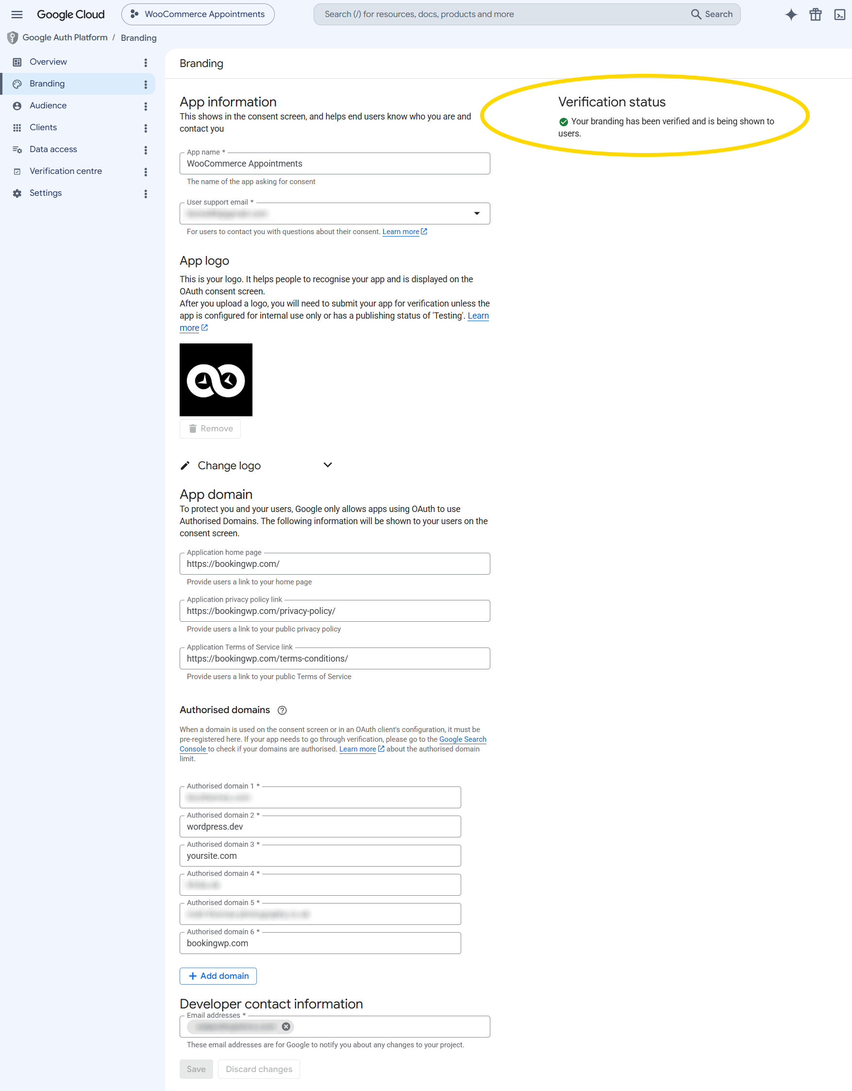Open Settings section
The width and height of the screenshot is (852, 1091).
coord(77,193)
